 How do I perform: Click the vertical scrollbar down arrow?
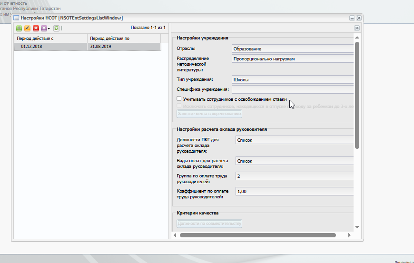pyautogui.click(x=357, y=227)
